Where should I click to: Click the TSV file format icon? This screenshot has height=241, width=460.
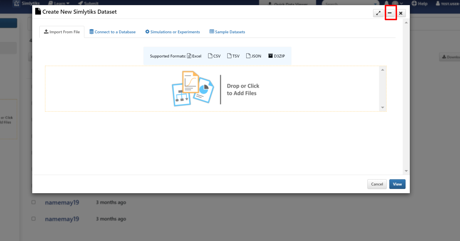click(229, 56)
